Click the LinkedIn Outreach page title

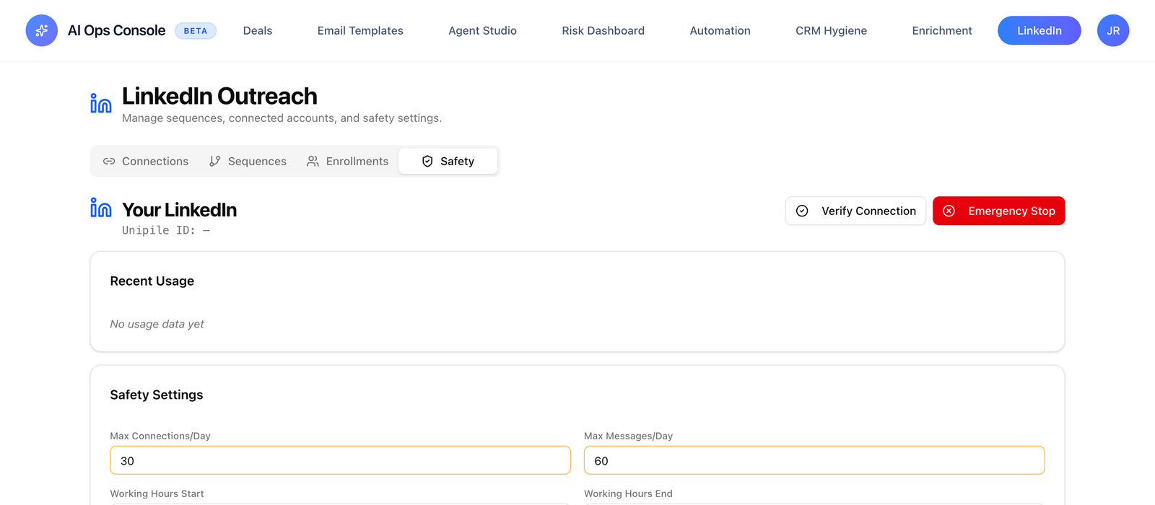pos(219,96)
